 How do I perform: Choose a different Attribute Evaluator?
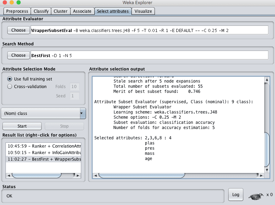pos(19,30)
